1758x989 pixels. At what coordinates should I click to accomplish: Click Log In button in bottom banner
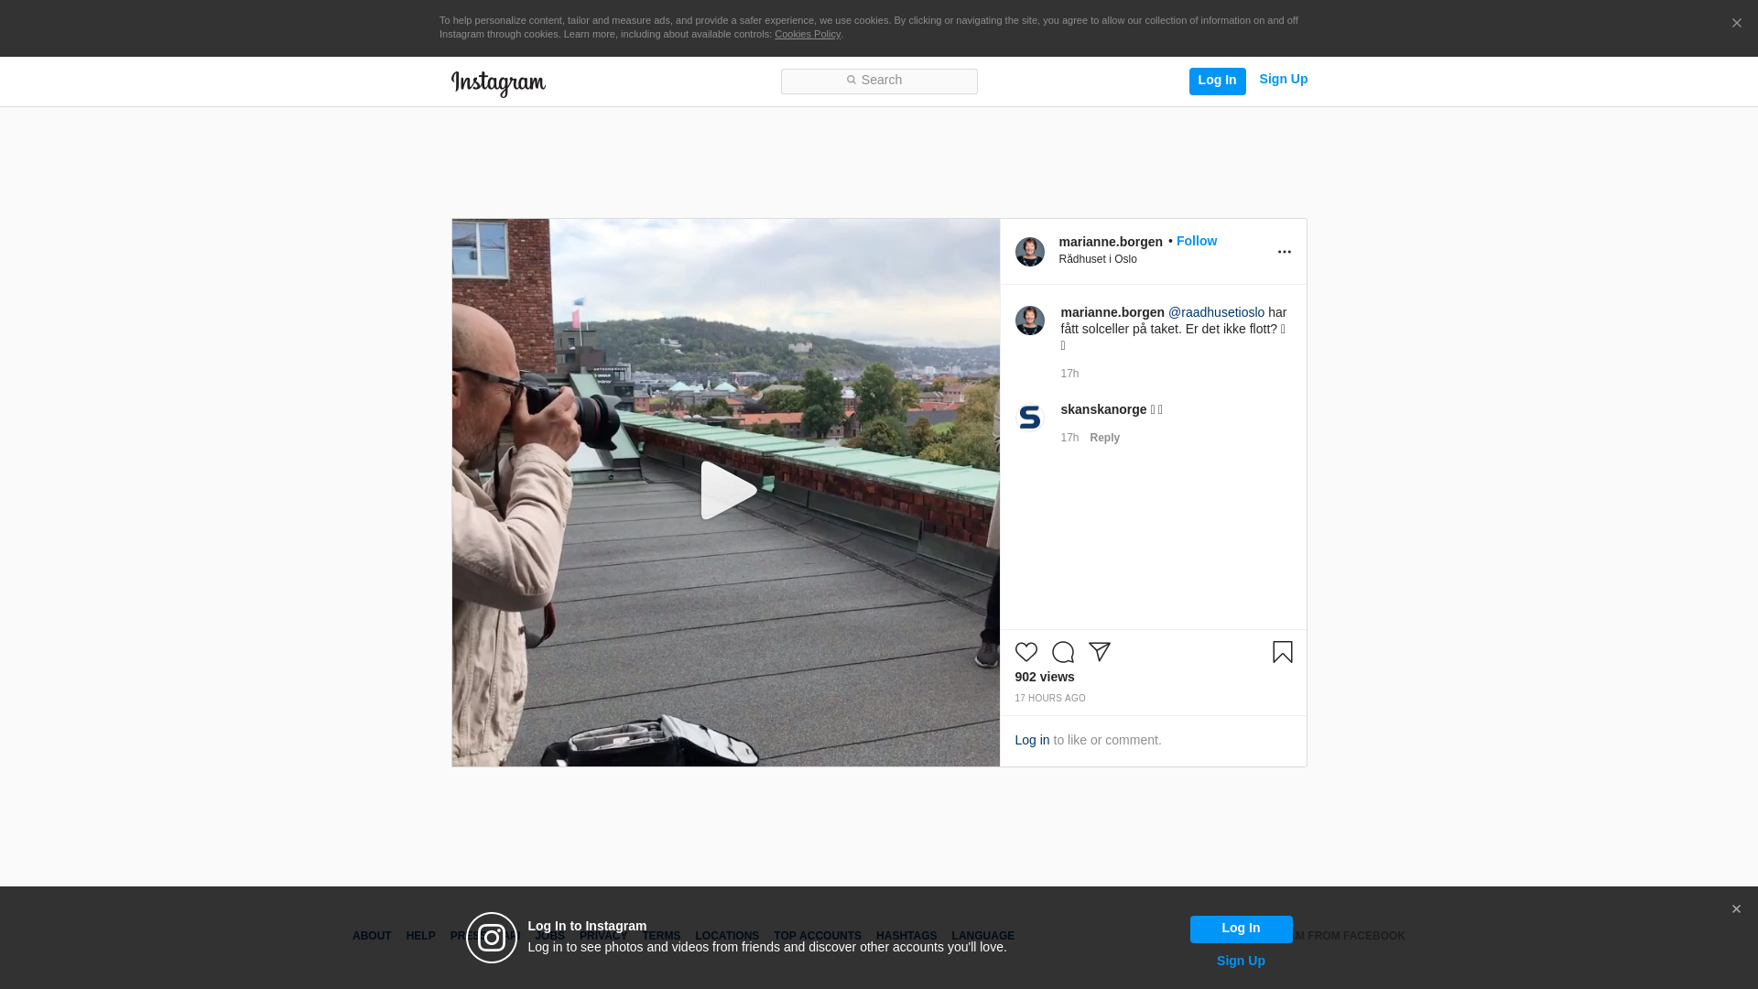pos(1241,929)
